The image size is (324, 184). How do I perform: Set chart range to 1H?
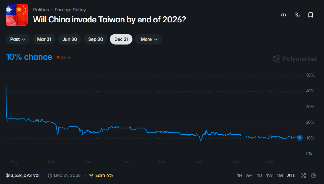click(x=240, y=175)
